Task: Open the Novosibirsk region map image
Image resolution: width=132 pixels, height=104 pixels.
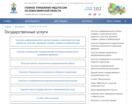Action: click(117, 9)
